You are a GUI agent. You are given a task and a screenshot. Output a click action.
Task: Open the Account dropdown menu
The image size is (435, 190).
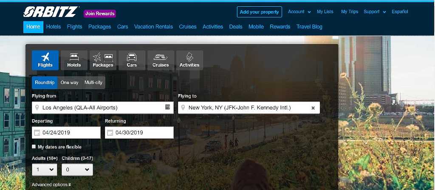pos(299,11)
